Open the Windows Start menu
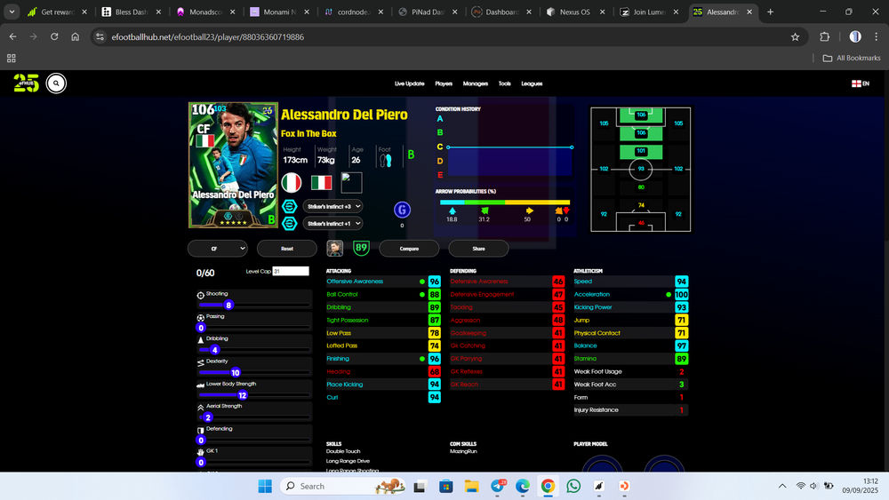The width and height of the screenshot is (889, 500). click(x=265, y=486)
